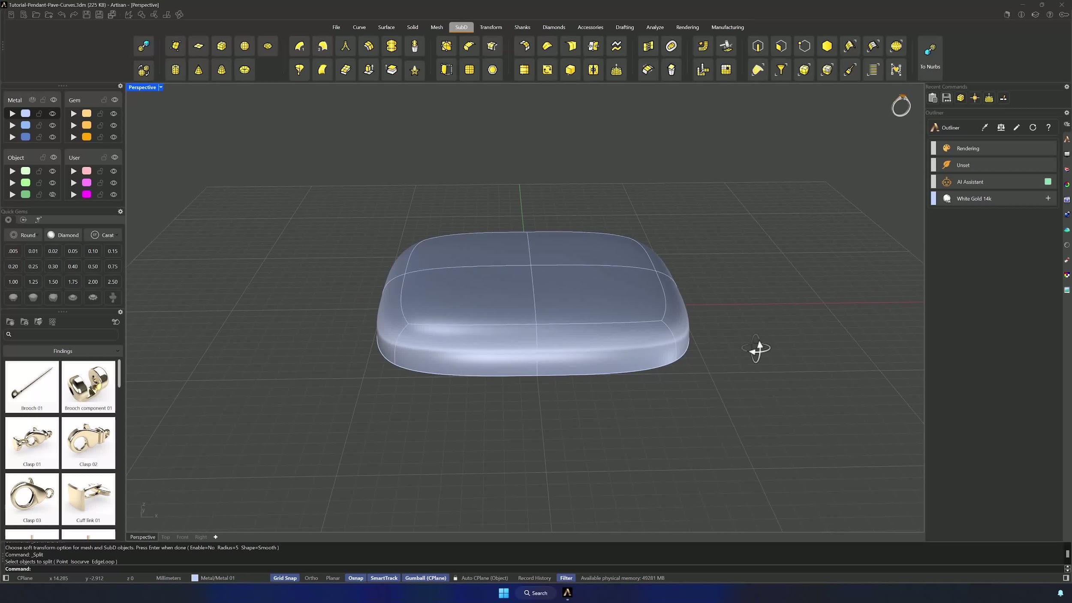Image resolution: width=1072 pixels, height=603 pixels.
Task: Expand the White Gold 14k plus button
Action: (x=1048, y=198)
